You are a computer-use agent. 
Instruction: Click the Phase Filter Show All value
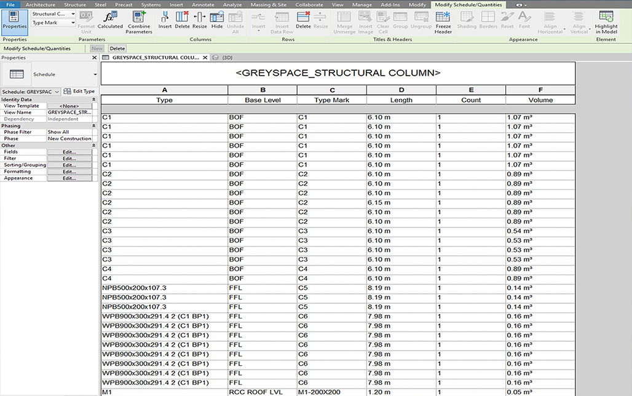(69, 132)
